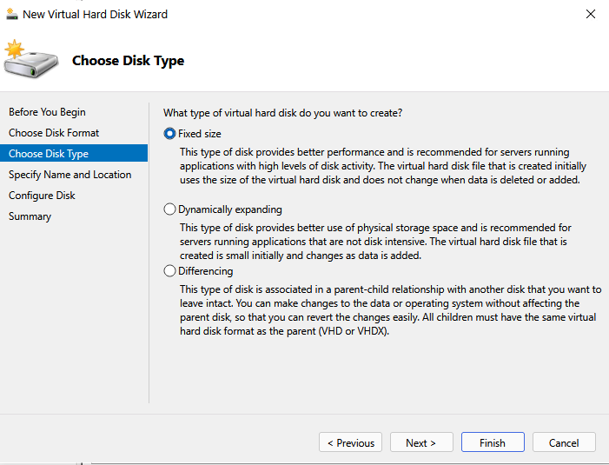Open the Configure Disk step

click(42, 196)
